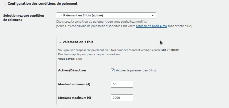Click the 'Sélectionnez une condition de paiement' label
Screen dimensions: 229x108
tap(23, 17)
